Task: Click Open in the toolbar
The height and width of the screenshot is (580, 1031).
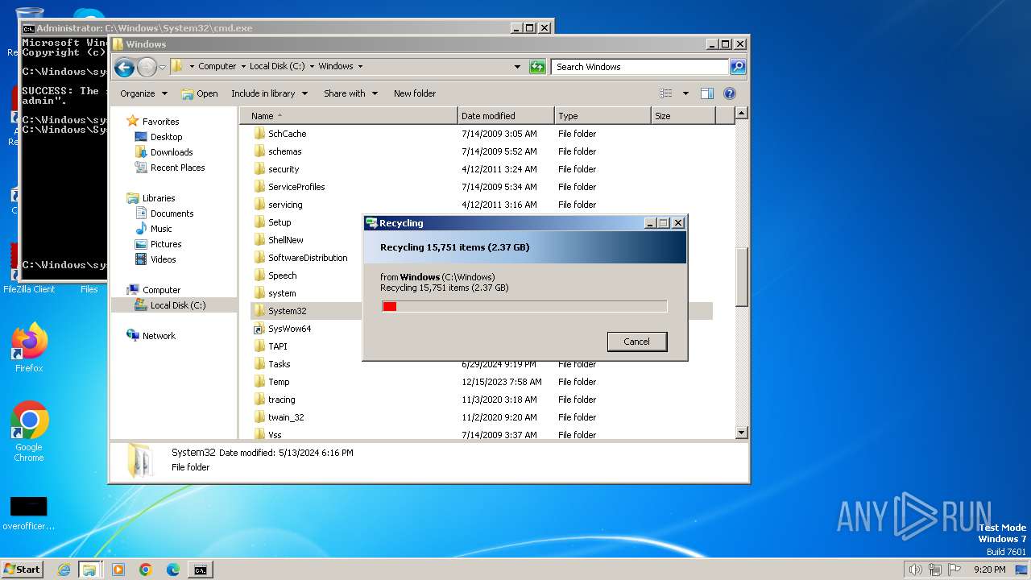Action: coord(199,93)
